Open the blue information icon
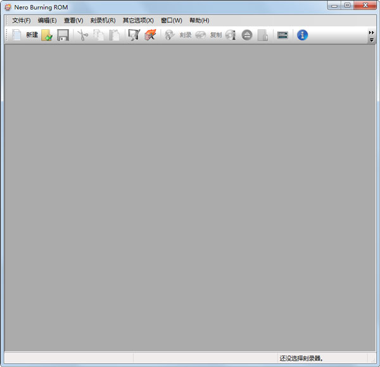This screenshot has height=367, width=380. click(303, 35)
